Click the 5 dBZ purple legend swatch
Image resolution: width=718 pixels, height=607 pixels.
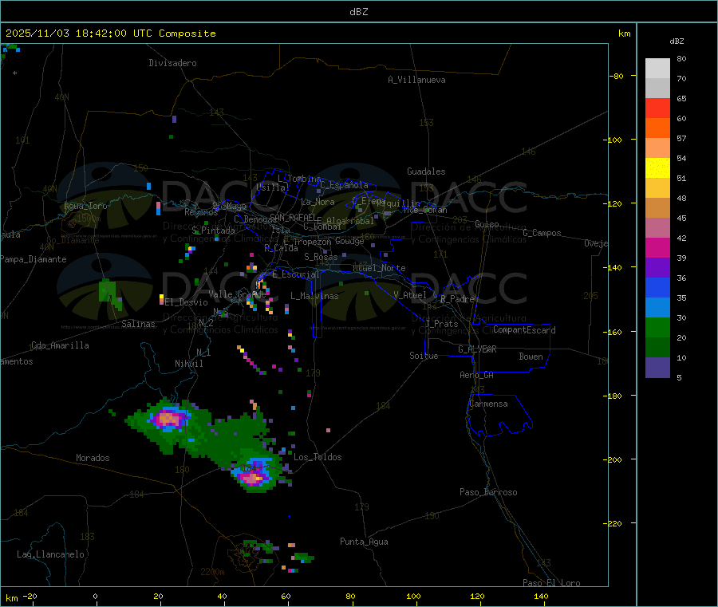click(x=657, y=368)
